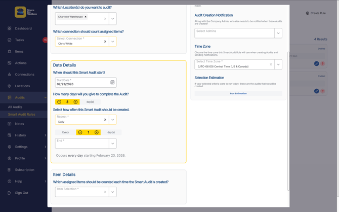This screenshot has height=212, width=339.
Task: Decrease days to complete the Audit
Action: point(59,102)
